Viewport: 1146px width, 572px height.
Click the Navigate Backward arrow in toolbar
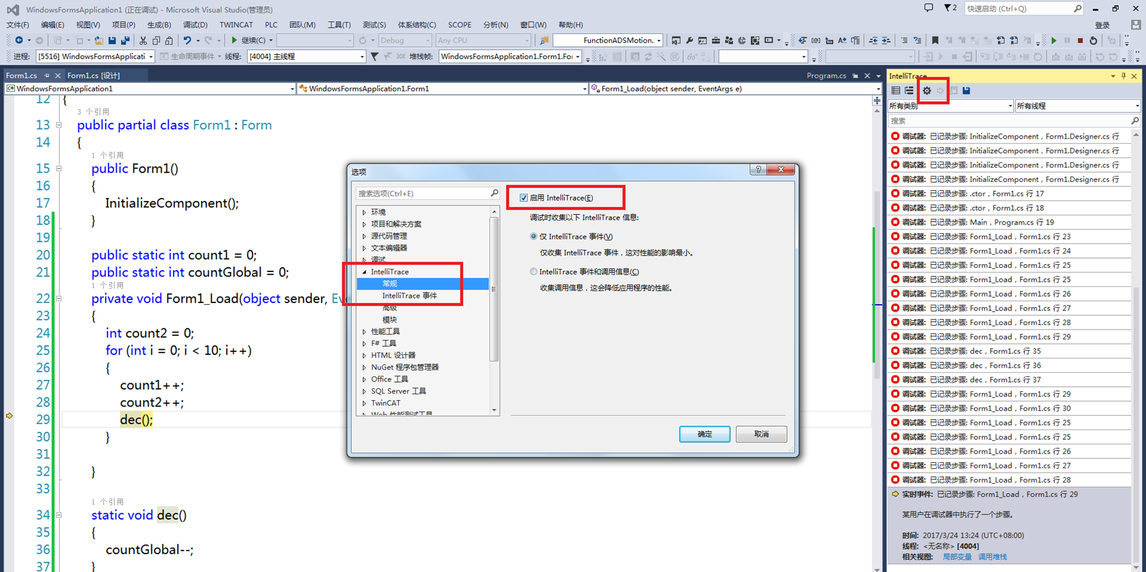tap(19, 41)
